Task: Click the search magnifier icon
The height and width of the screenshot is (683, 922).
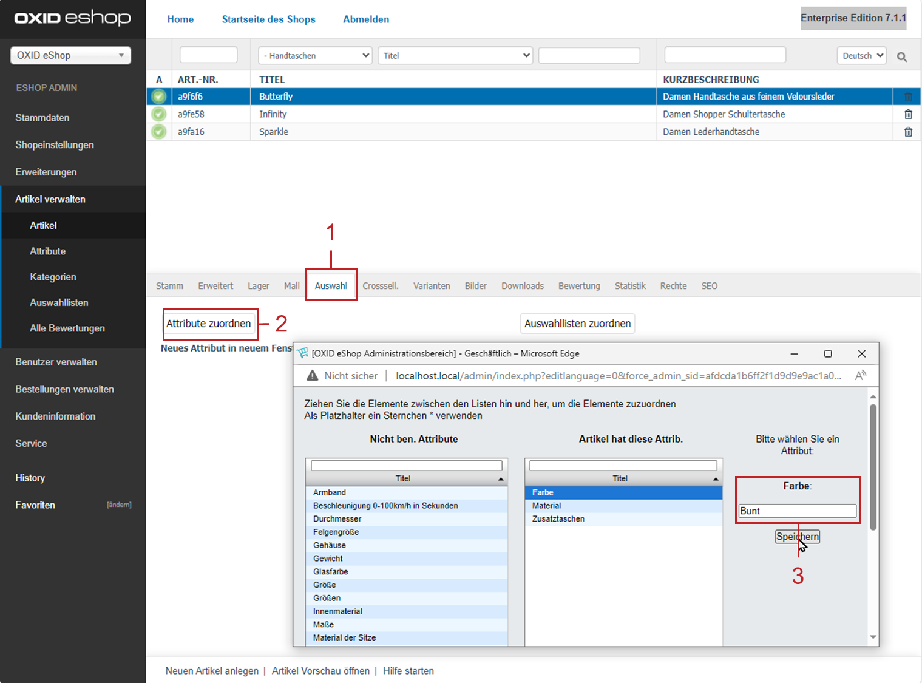Action: 902,56
